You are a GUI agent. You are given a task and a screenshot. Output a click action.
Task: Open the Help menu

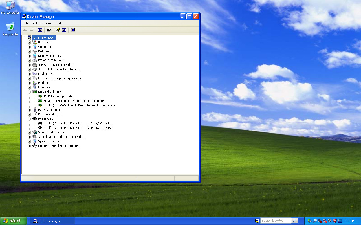59,23
